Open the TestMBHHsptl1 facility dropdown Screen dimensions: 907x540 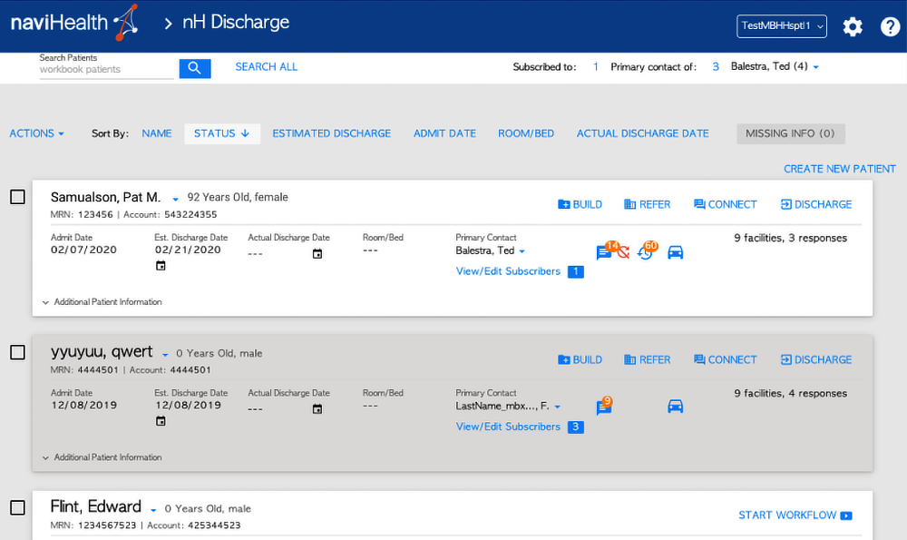click(x=782, y=26)
